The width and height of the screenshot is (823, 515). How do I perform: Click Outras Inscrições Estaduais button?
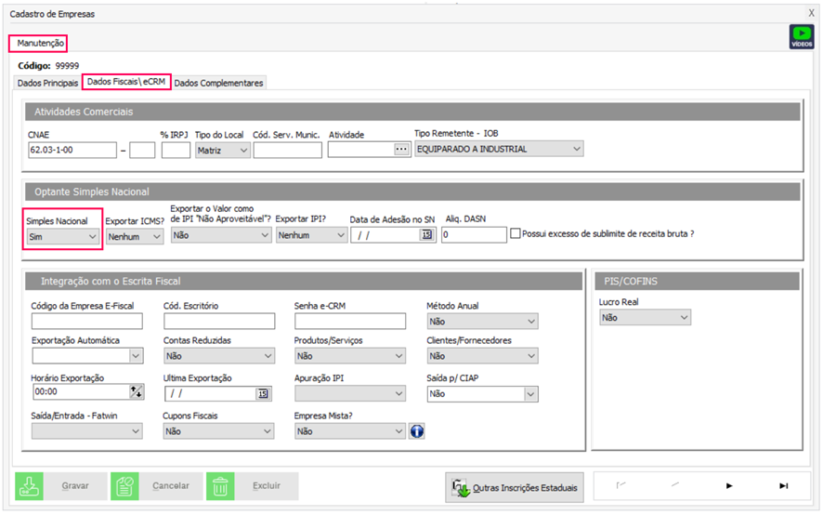tap(516, 486)
